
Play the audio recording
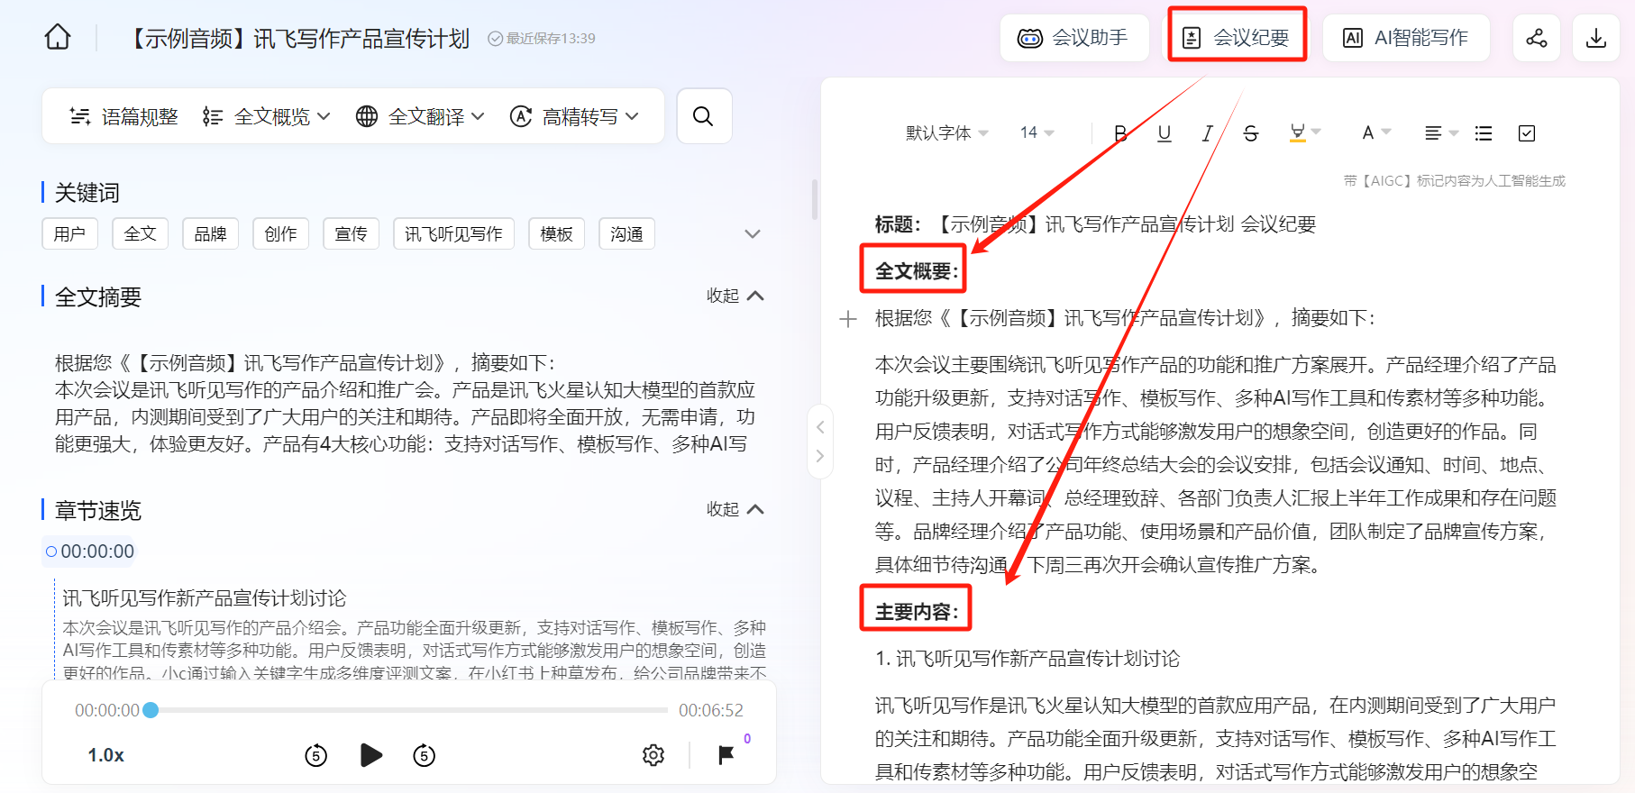click(x=370, y=755)
